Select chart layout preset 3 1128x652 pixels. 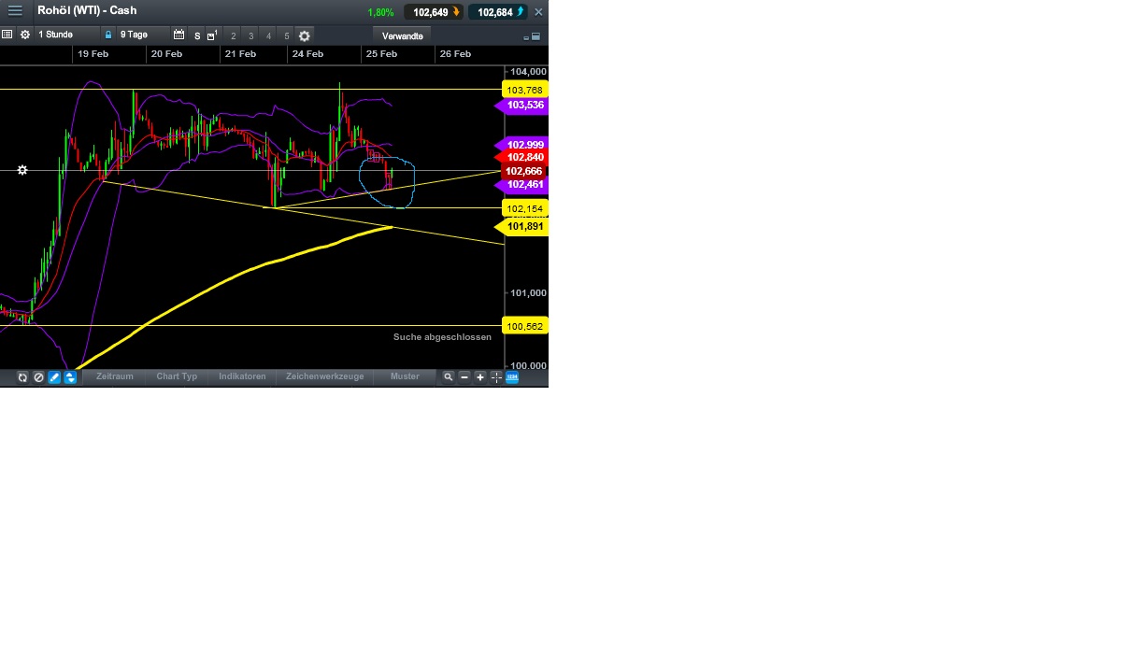coord(250,35)
